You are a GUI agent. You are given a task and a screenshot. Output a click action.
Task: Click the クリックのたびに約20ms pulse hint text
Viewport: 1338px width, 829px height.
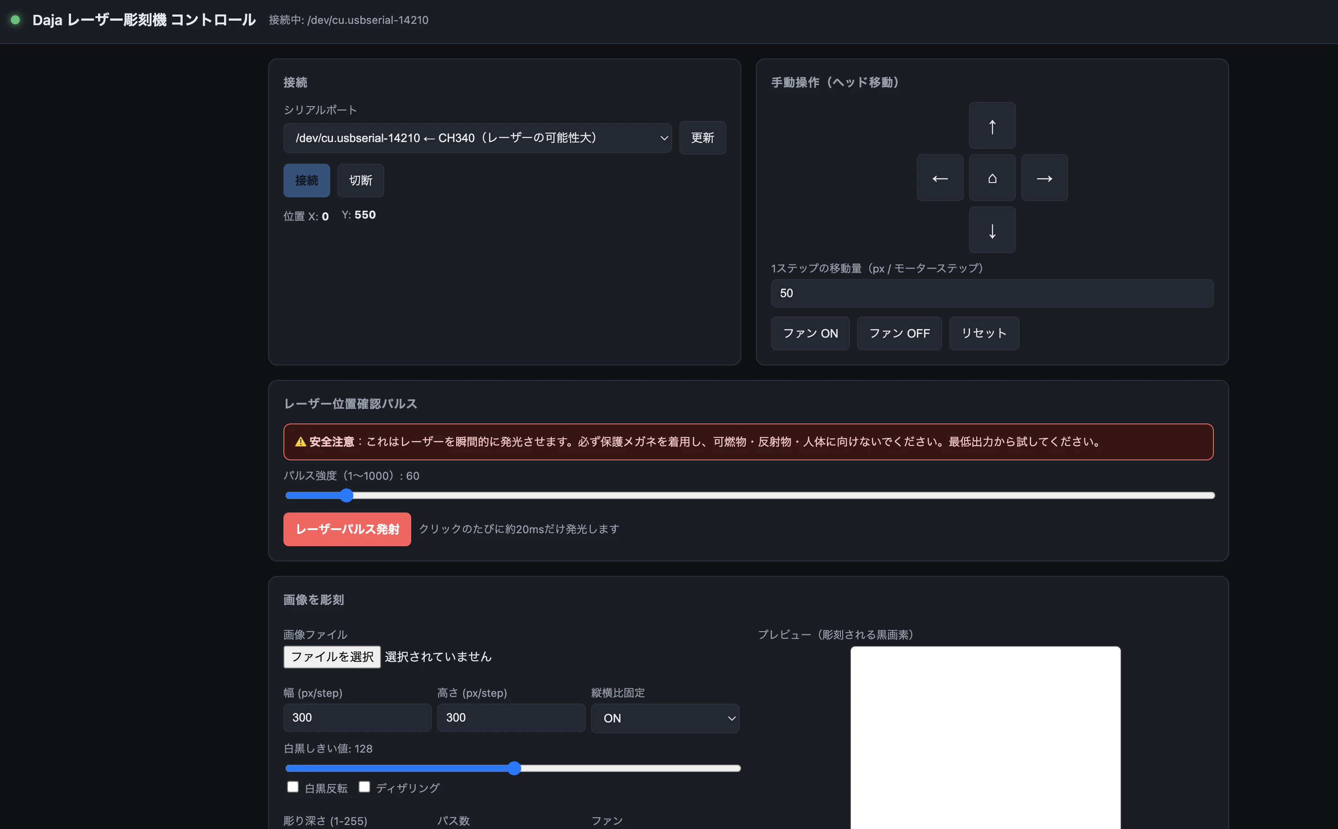click(x=519, y=529)
